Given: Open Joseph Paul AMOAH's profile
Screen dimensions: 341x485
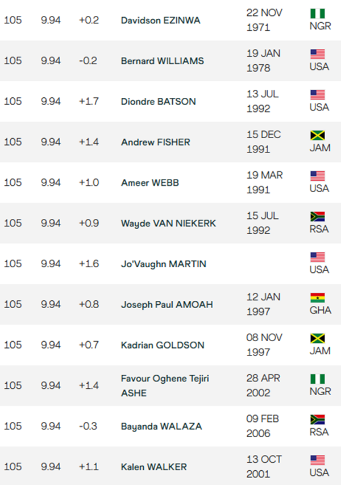Looking at the screenshot, I should 167,304.
